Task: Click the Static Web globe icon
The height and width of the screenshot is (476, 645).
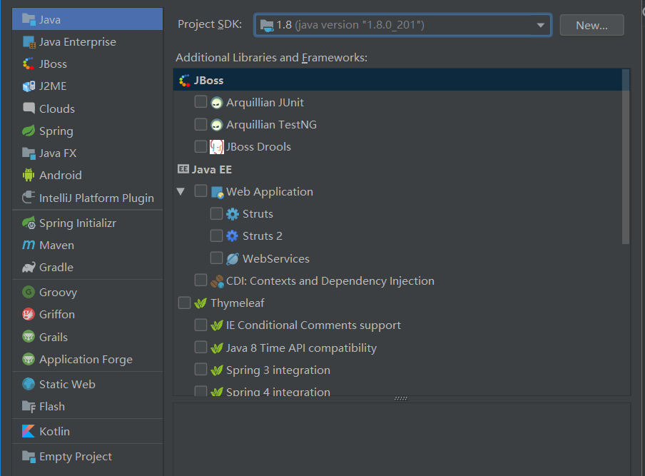Action: click(29, 384)
